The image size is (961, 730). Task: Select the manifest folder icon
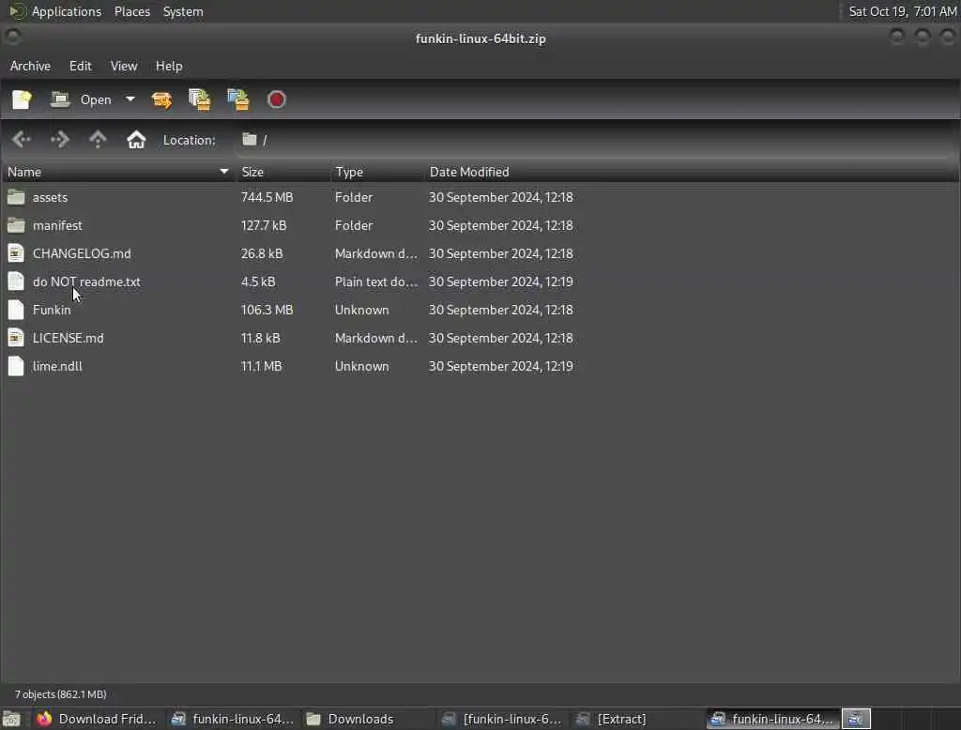click(x=16, y=225)
